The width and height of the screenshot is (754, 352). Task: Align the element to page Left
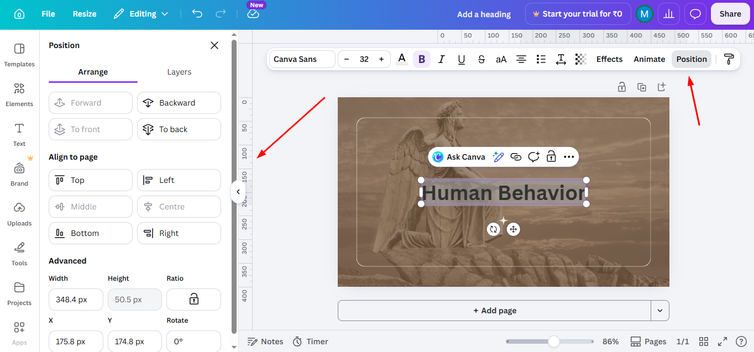(179, 180)
